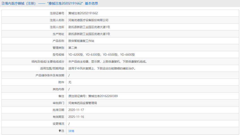
Task: Click address value in the 注册人住所 row
Action: click(x=89, y=27)
